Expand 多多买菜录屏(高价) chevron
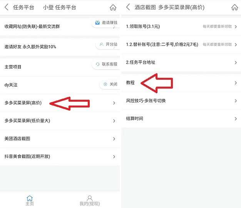The image size is (241, 208). (x=114, y=103)
